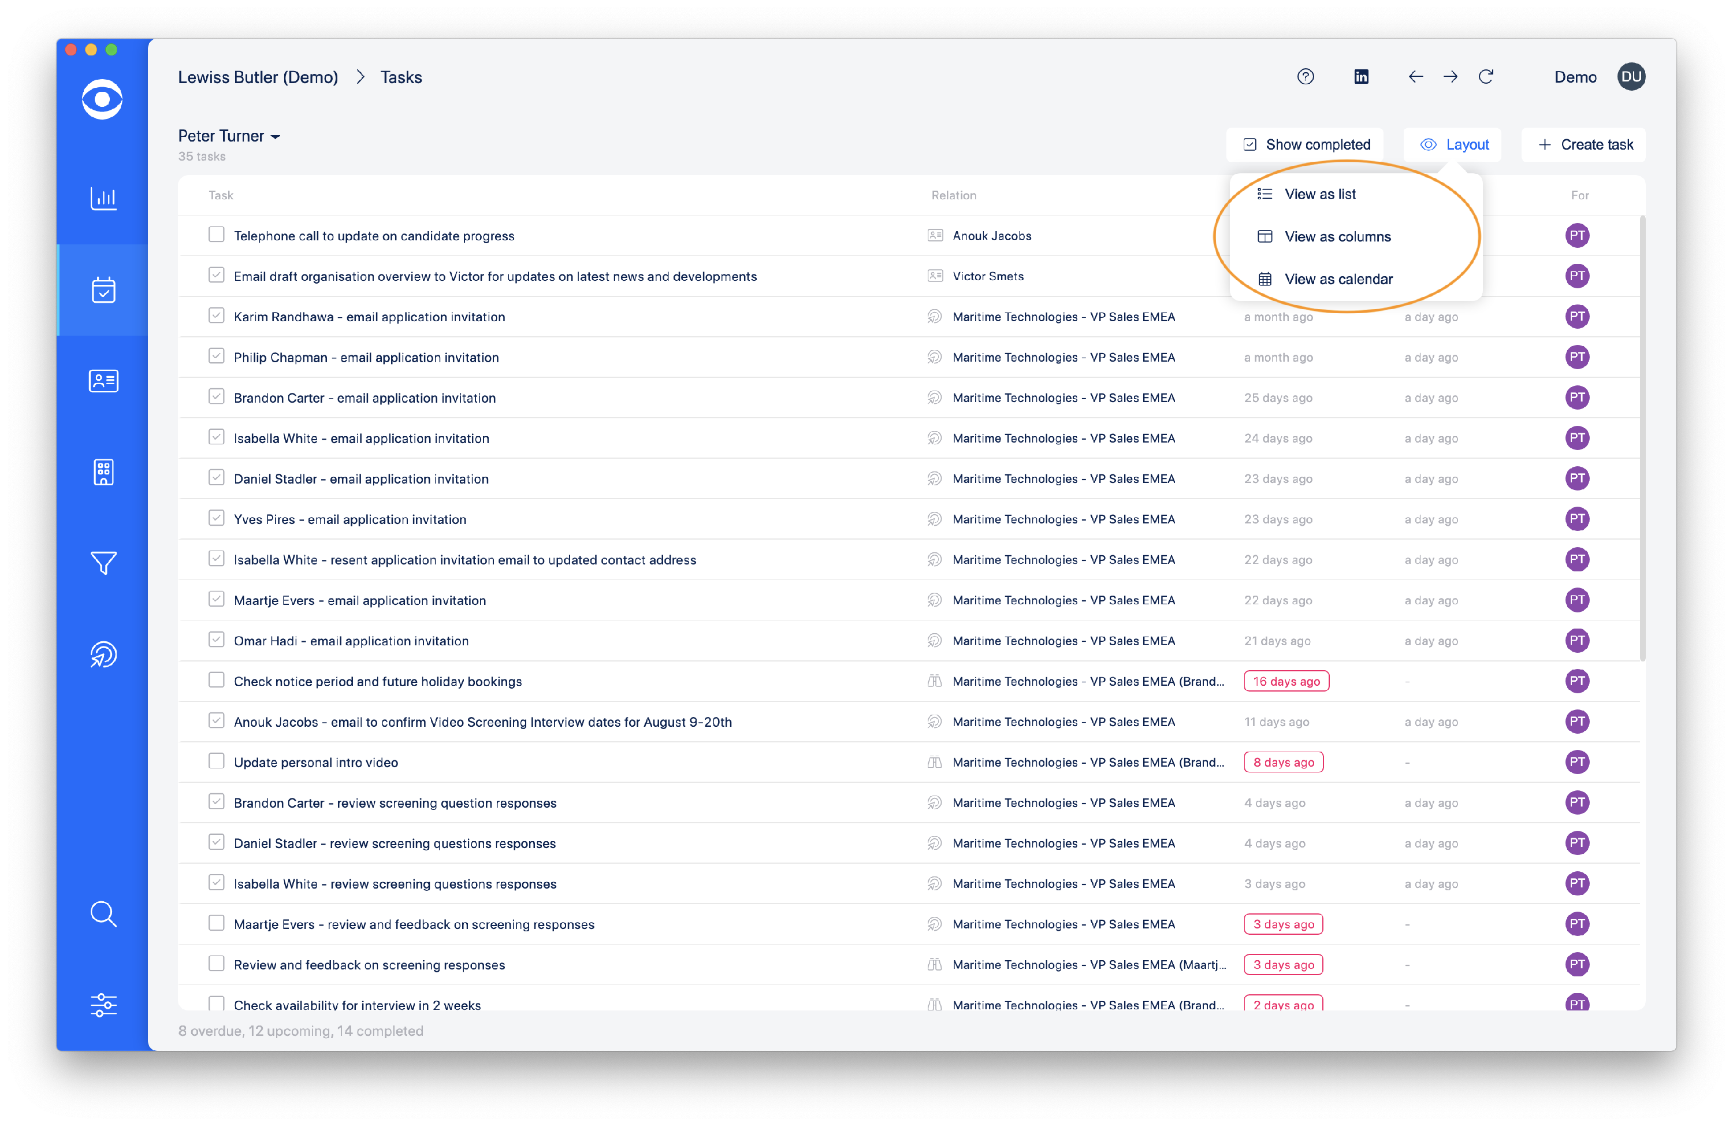Click the LinkedIn icon in header
The image size is (1733, 1126).
(x=1360, y=77)
